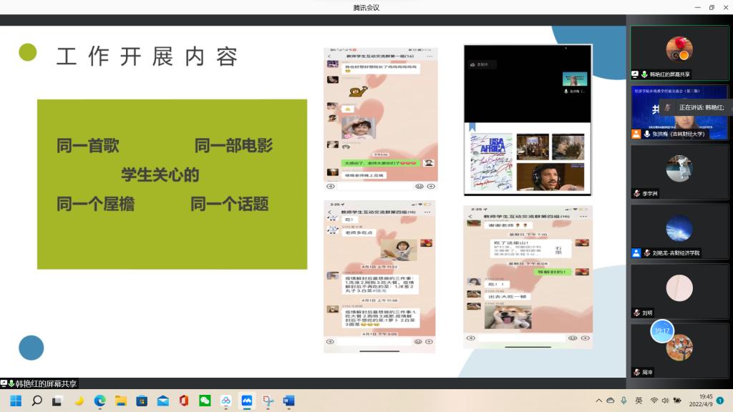The image size is (733, 412).
Task: Click the Windows Start button
Action: pyautogui.click(x=16, y=401)
